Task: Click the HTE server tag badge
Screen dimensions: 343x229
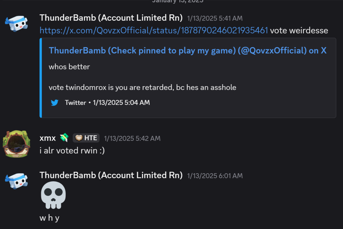Action: coord(86,138)
